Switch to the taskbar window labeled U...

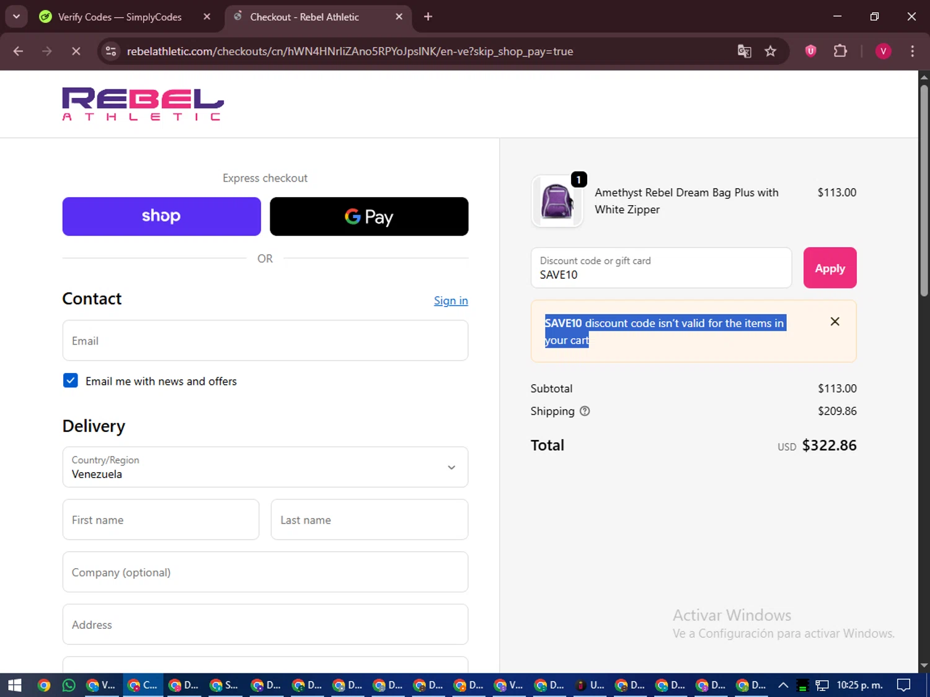click(589, 685)
